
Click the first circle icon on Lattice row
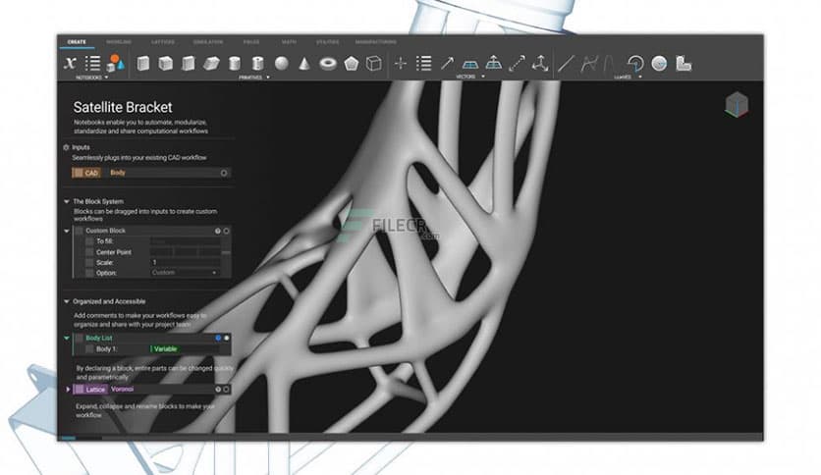click(218, 390)
